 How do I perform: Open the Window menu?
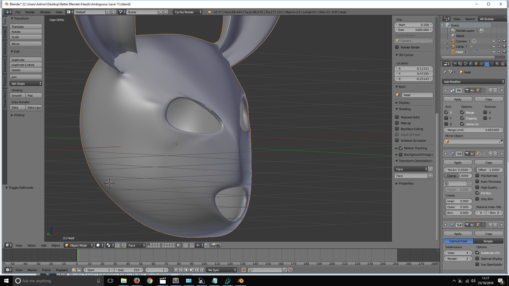coord(45,12)
